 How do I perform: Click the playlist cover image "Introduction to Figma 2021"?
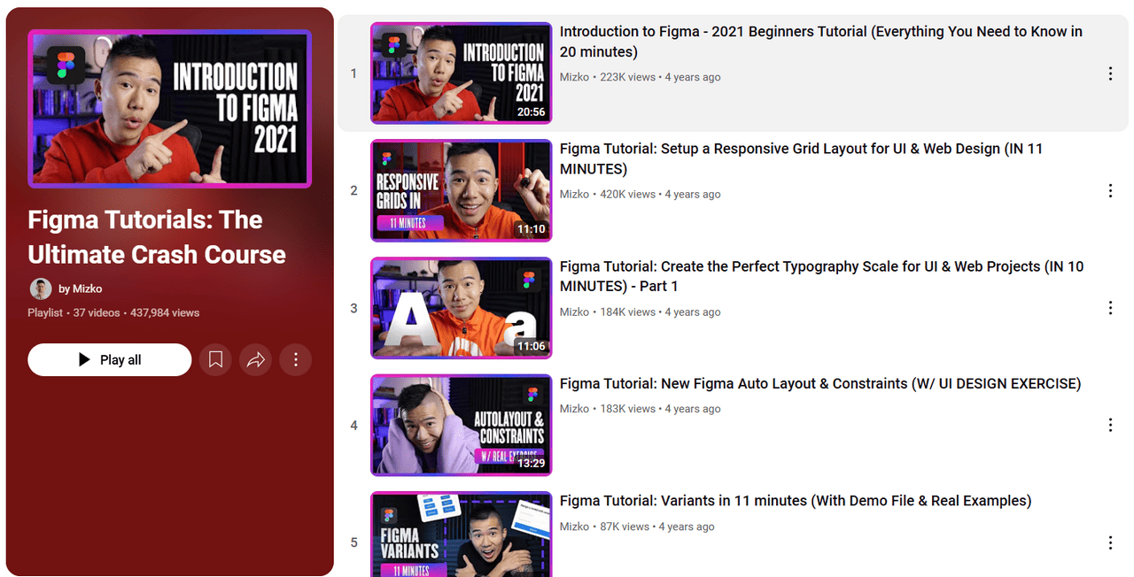pyautogui.click(x=169, y=109)
